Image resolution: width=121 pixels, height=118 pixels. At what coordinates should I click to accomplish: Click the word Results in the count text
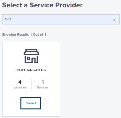(x=23, y=34)
